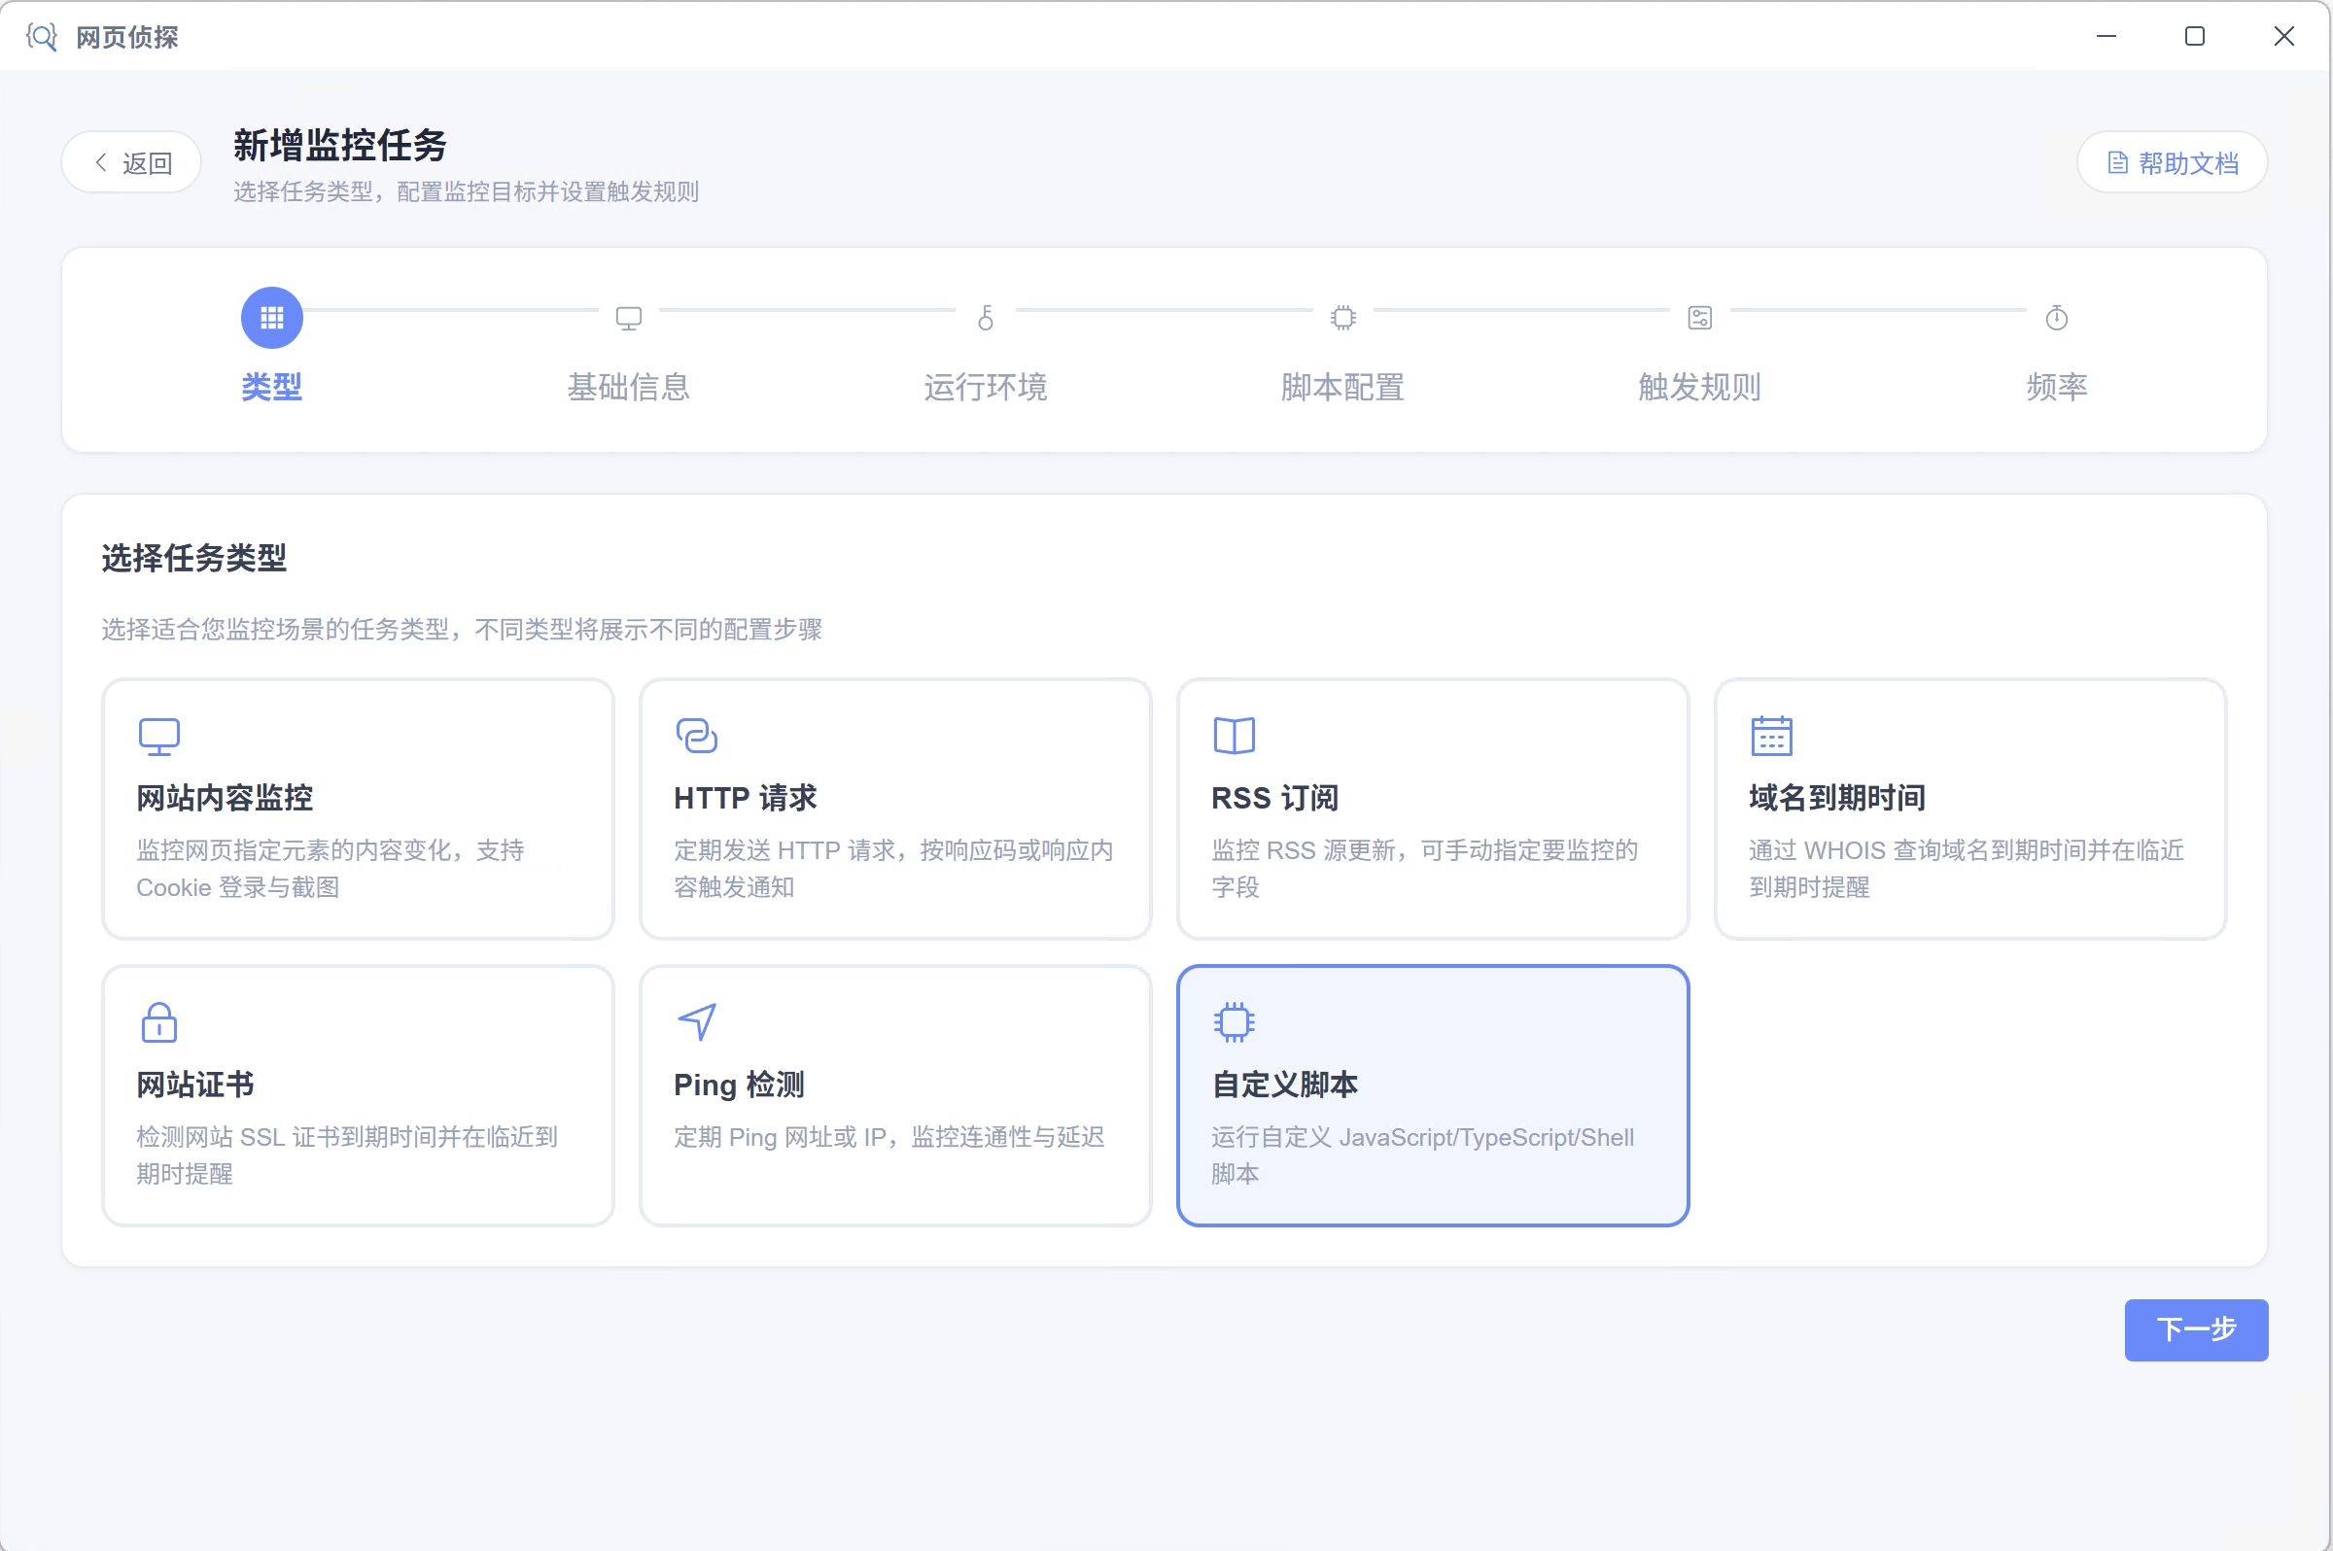Viewport: 2333px width, 1551px height.
Task: Click the 新增监控任务 page title
Action: [339, 146]
